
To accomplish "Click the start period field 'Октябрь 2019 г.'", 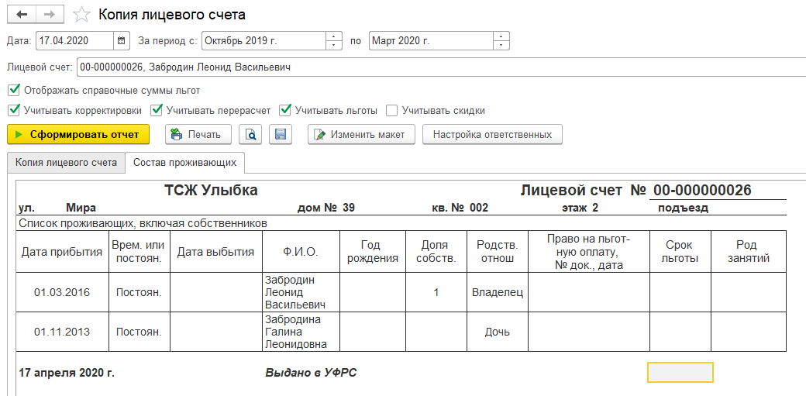I will click(x=263, y=41).
